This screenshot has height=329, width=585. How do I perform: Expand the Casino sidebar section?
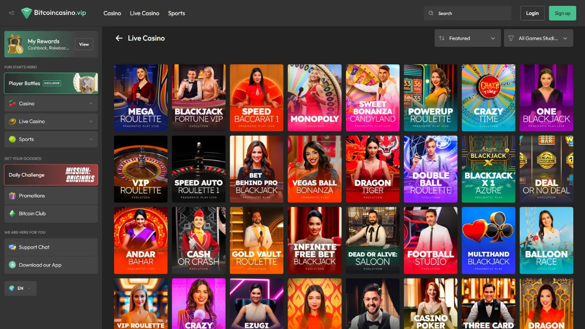pos(91,103)
